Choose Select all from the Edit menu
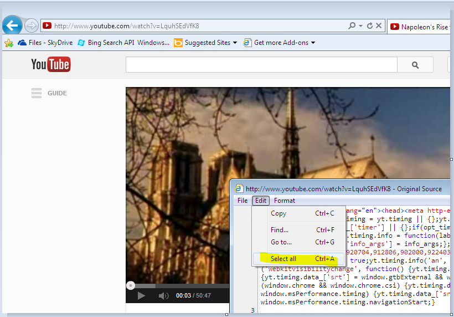The width and height of the screenshot is (454, 317). point(299,259)
